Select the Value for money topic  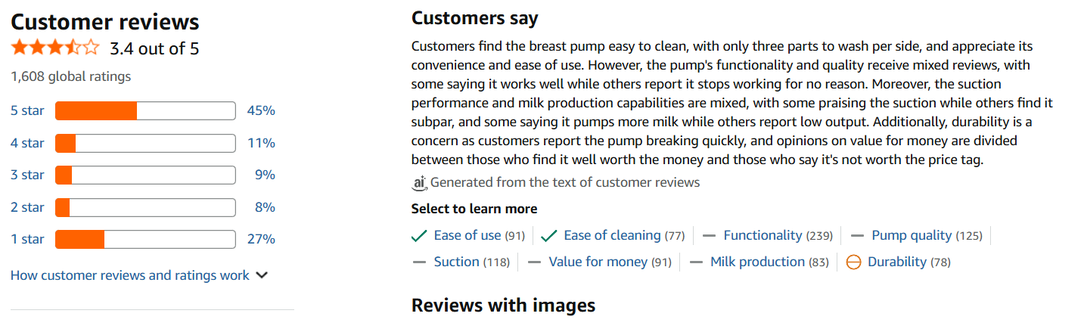click(598, 262)
